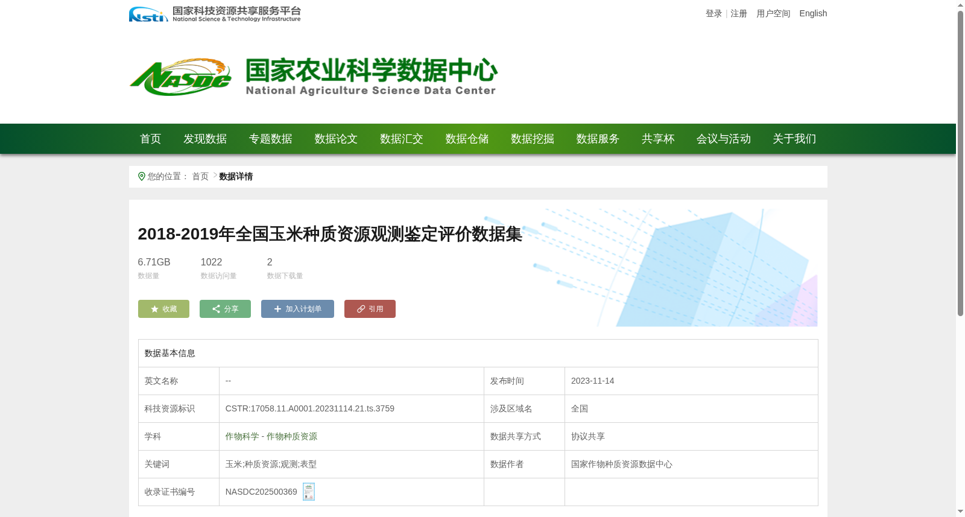This screenshot has height=517, width=965.
Task: Click the 6.71GB data size value
Action: (x=154, y=262)
